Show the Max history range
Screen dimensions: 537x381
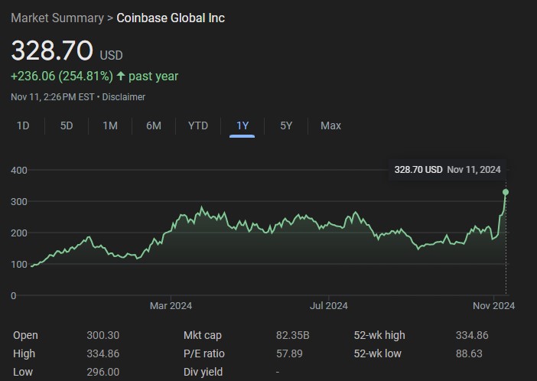click(330, 125)
